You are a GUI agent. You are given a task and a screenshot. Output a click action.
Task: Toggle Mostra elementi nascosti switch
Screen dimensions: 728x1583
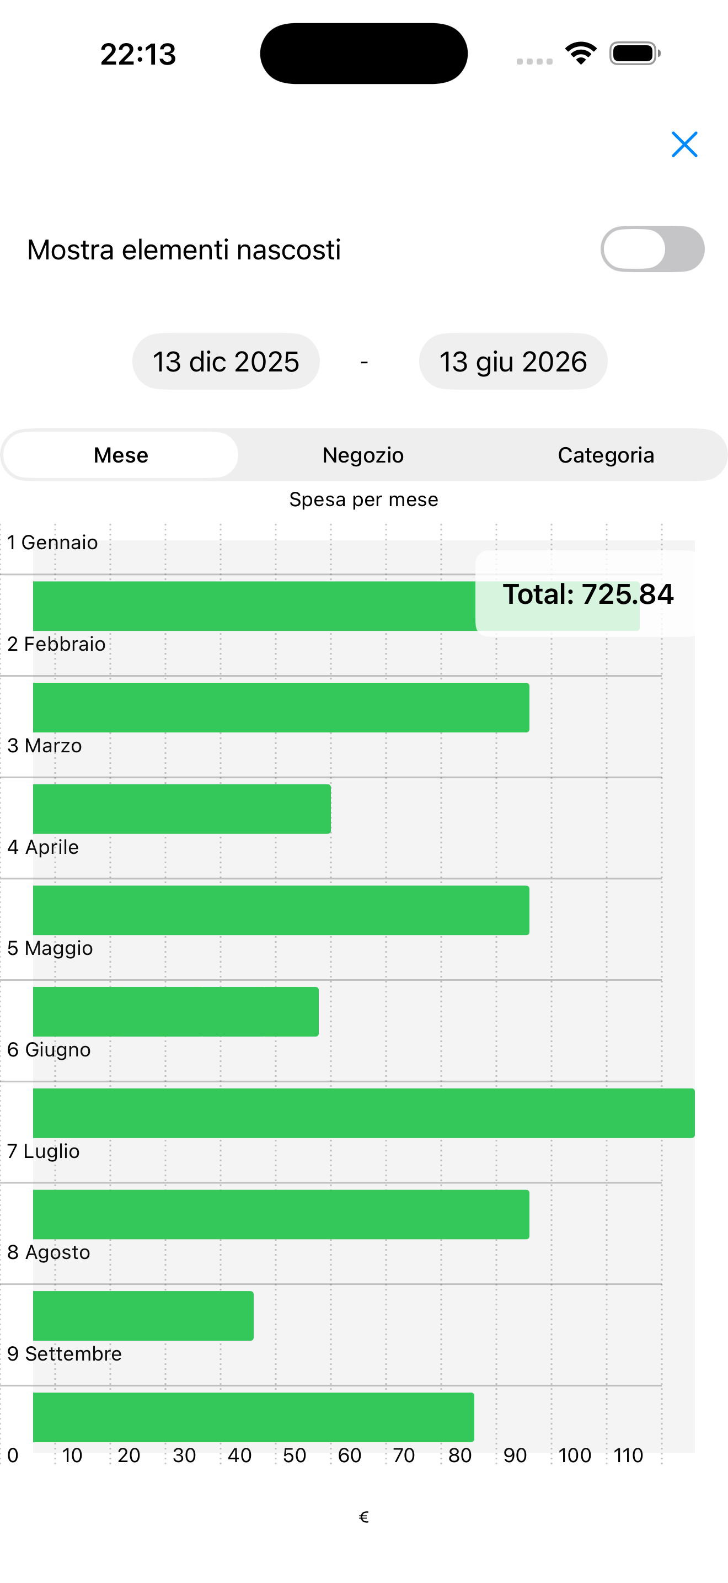(x=652, y=249)
